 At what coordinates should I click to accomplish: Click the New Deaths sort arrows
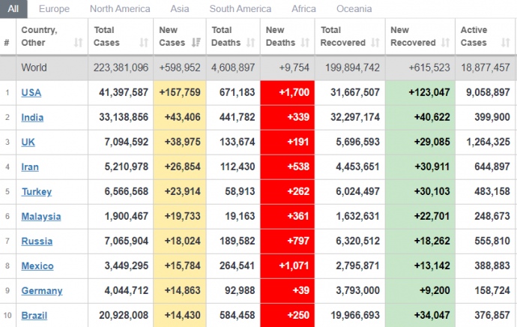coord(306,43)
